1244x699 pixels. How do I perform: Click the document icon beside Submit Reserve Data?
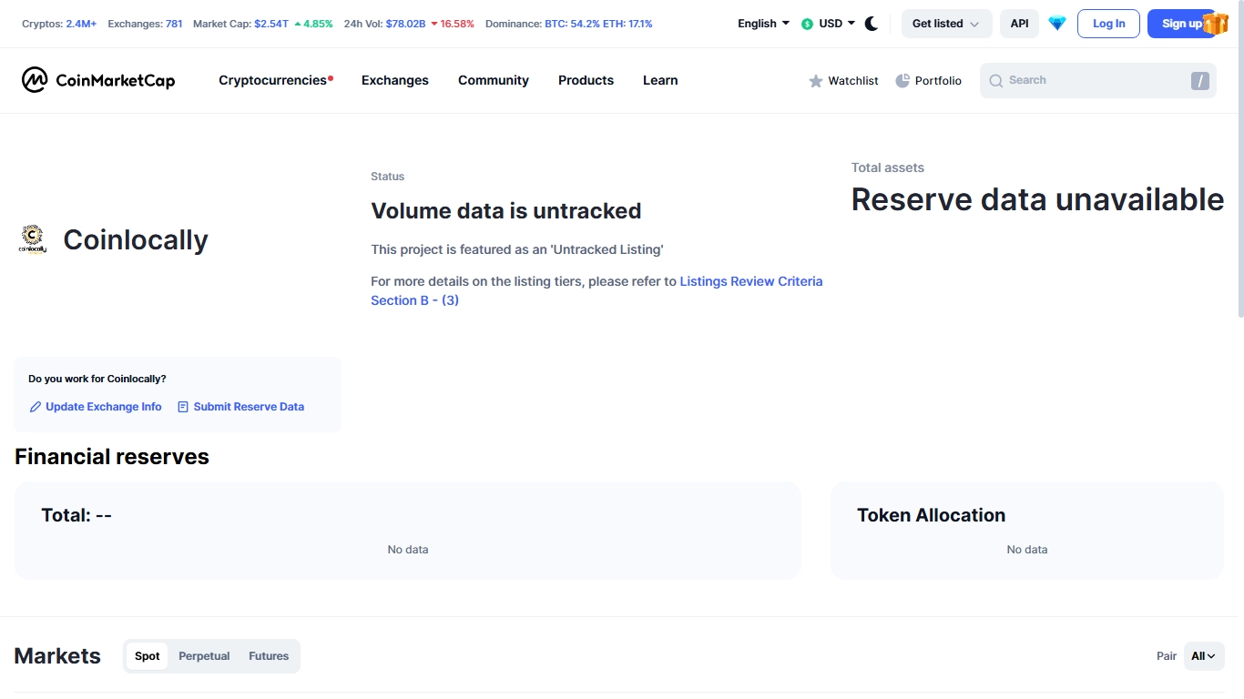coord(183,407)
